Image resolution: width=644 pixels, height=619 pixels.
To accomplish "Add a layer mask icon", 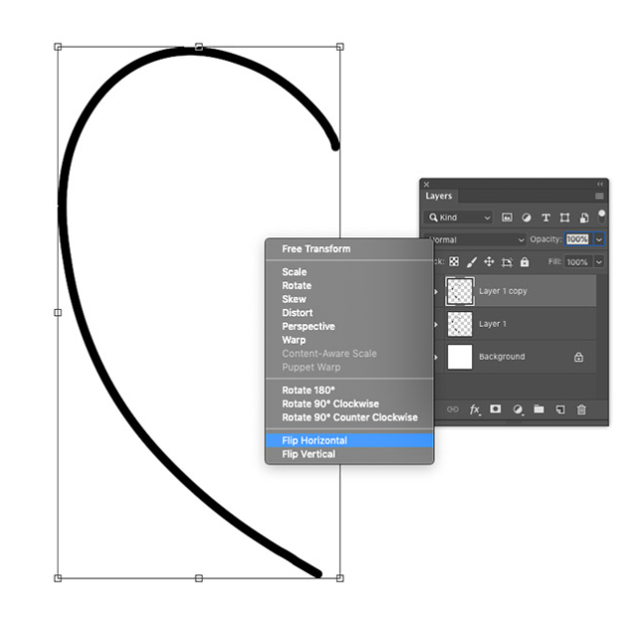I will [496, 408].
